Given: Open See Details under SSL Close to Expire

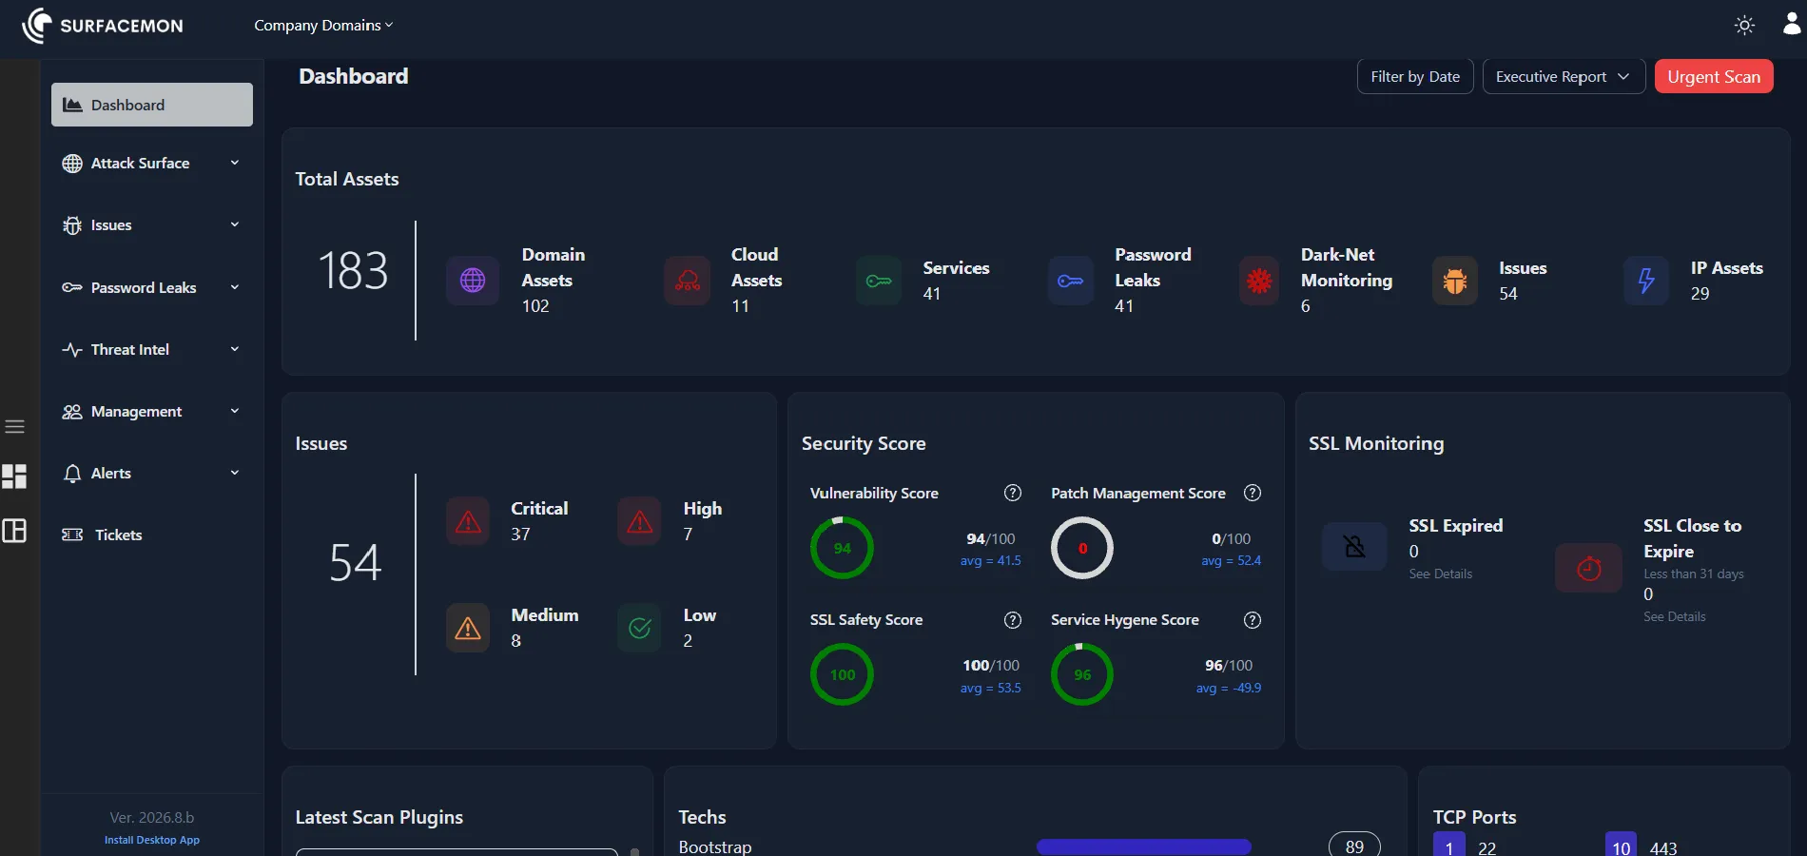Looking at the screenshot, I should 1674,616.
